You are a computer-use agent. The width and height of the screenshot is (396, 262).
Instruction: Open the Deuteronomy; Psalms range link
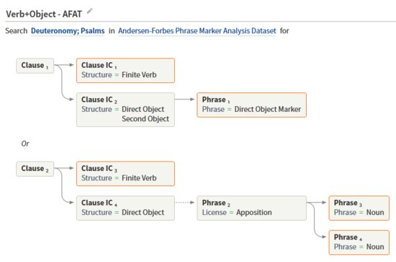(68, 31)
